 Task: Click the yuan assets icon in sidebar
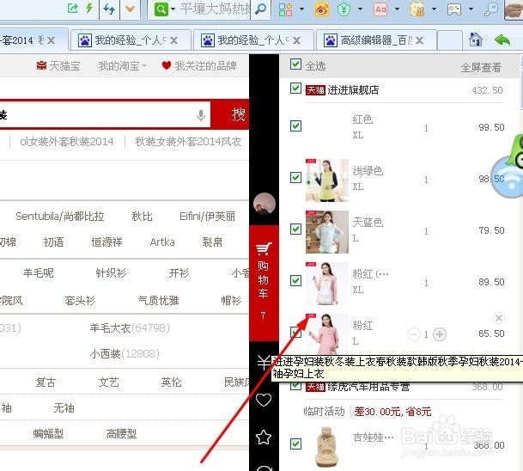264,362
